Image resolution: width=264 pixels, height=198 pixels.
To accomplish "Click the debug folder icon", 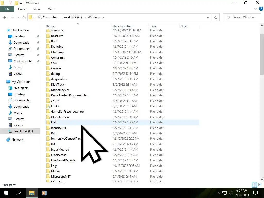I will tap(48, 73).
